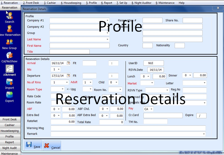Open Night Audit sidebar section
The image size is (224, 155).
[10, 148]
